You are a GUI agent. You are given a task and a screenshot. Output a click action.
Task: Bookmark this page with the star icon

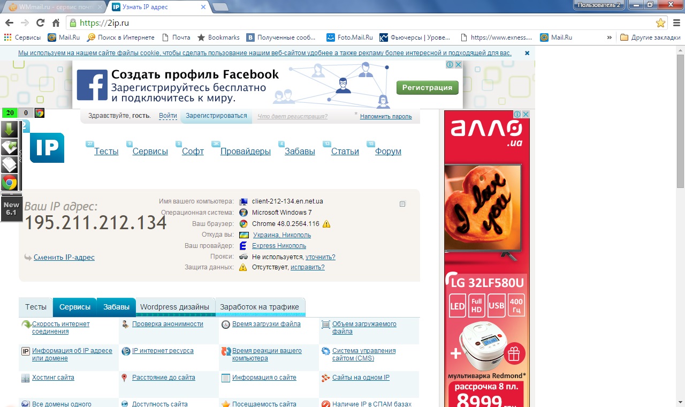click(x=660, y=23)
